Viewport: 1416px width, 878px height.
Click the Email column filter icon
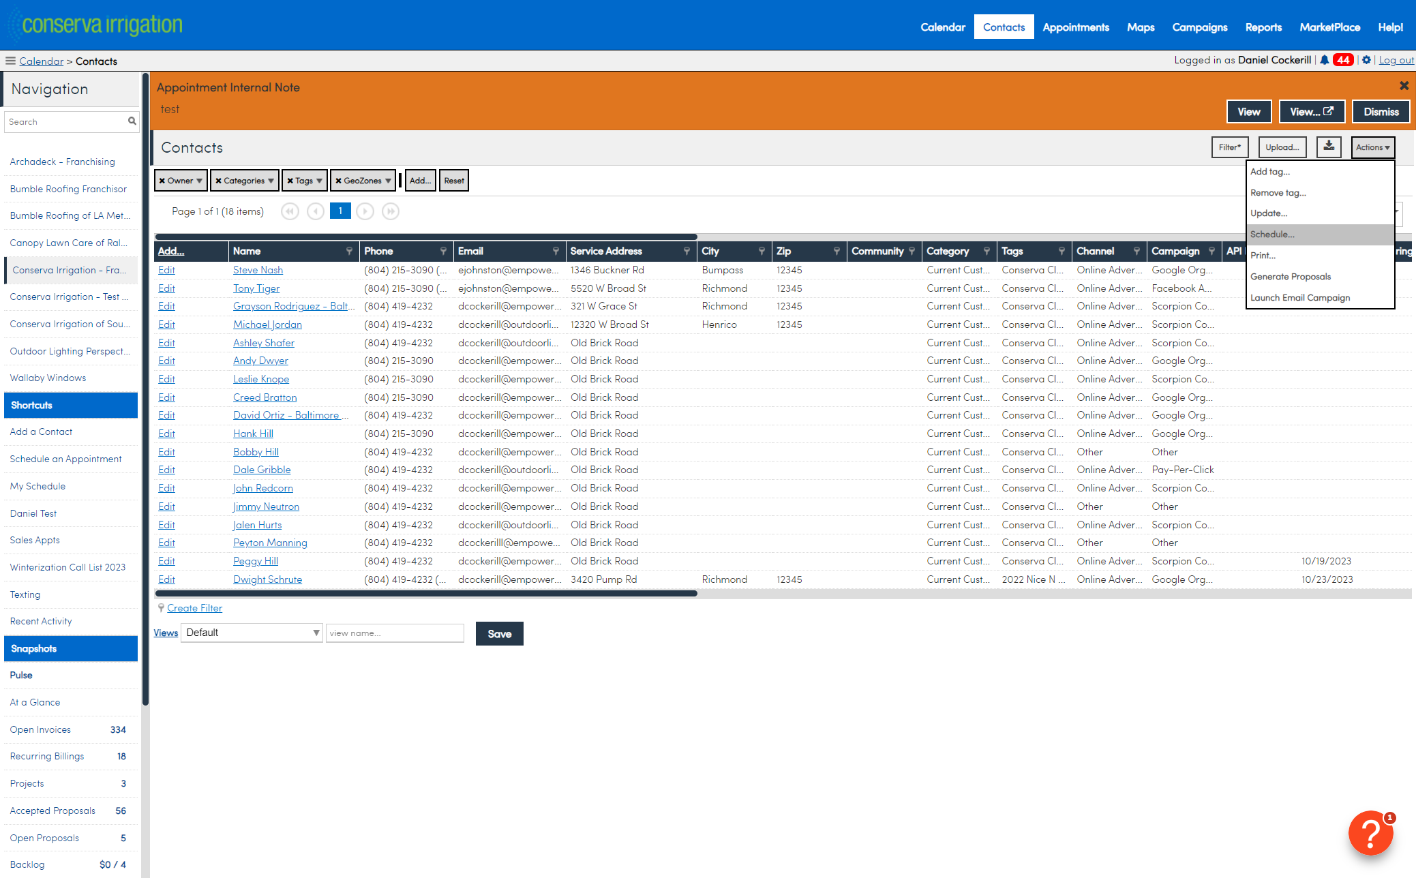(556, 251)
